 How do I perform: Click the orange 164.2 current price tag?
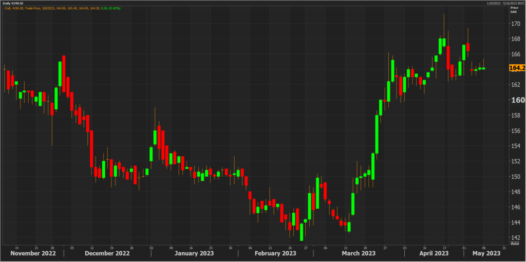click(516, 68)
